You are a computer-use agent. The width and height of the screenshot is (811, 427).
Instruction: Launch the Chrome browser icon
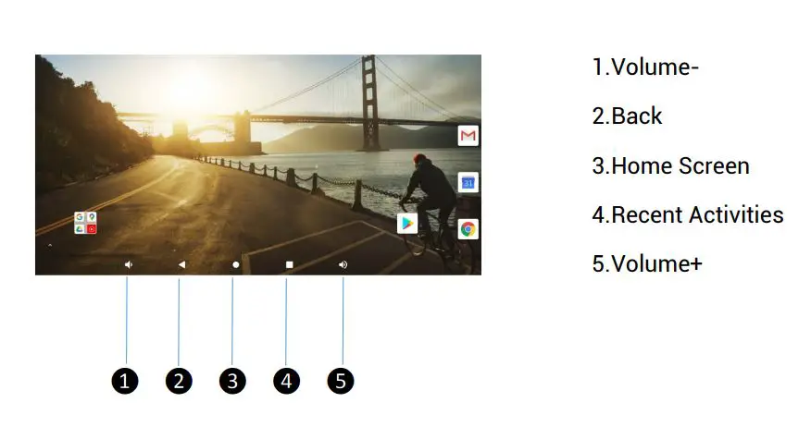coord(468,229)
